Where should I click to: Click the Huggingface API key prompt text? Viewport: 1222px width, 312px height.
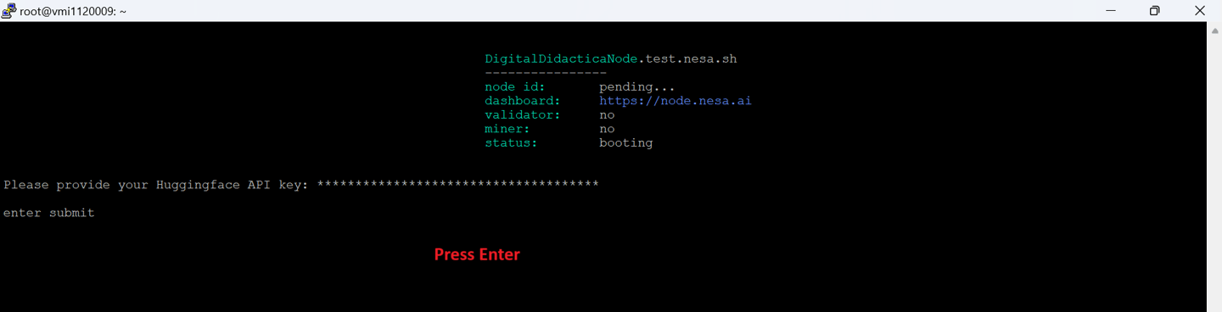[x=156, y=185]
